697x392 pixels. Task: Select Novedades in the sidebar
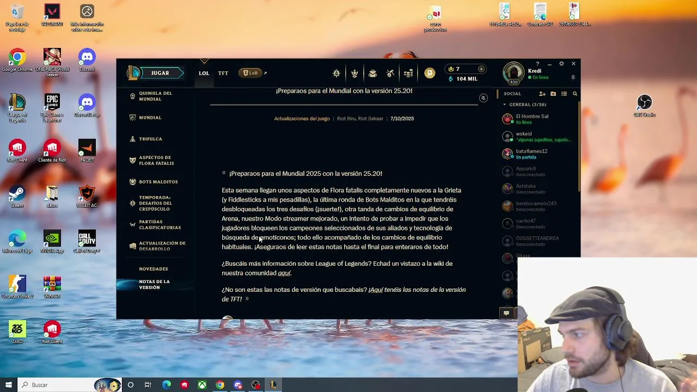pos(153,269)
